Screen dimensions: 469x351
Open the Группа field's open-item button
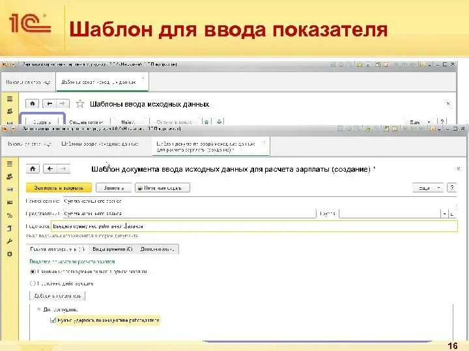[x=453, y=214]
